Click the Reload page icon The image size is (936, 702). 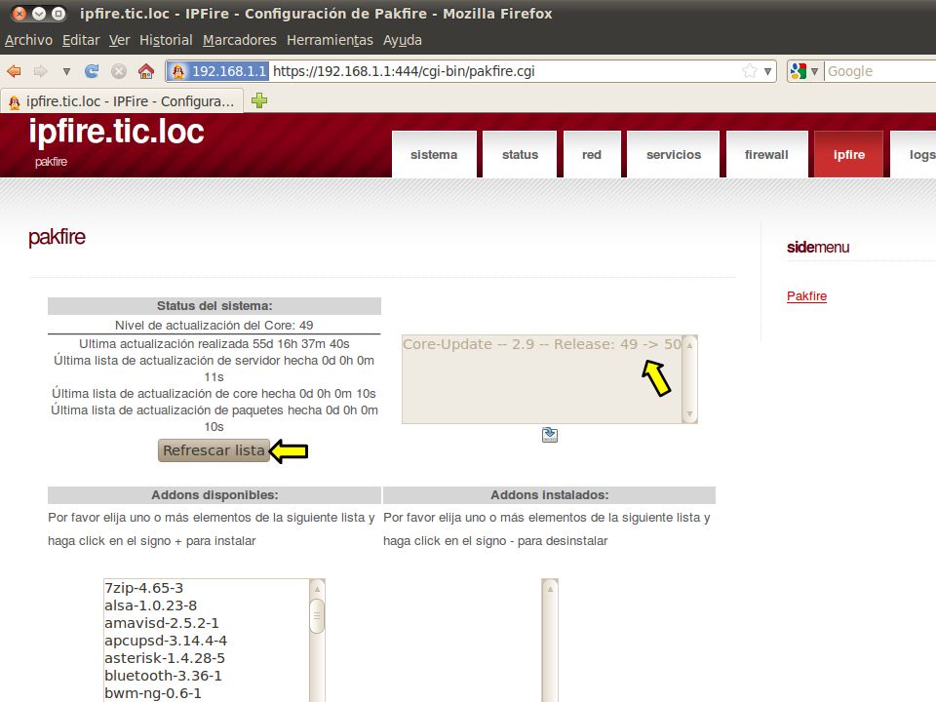click(x=93, y=71)
